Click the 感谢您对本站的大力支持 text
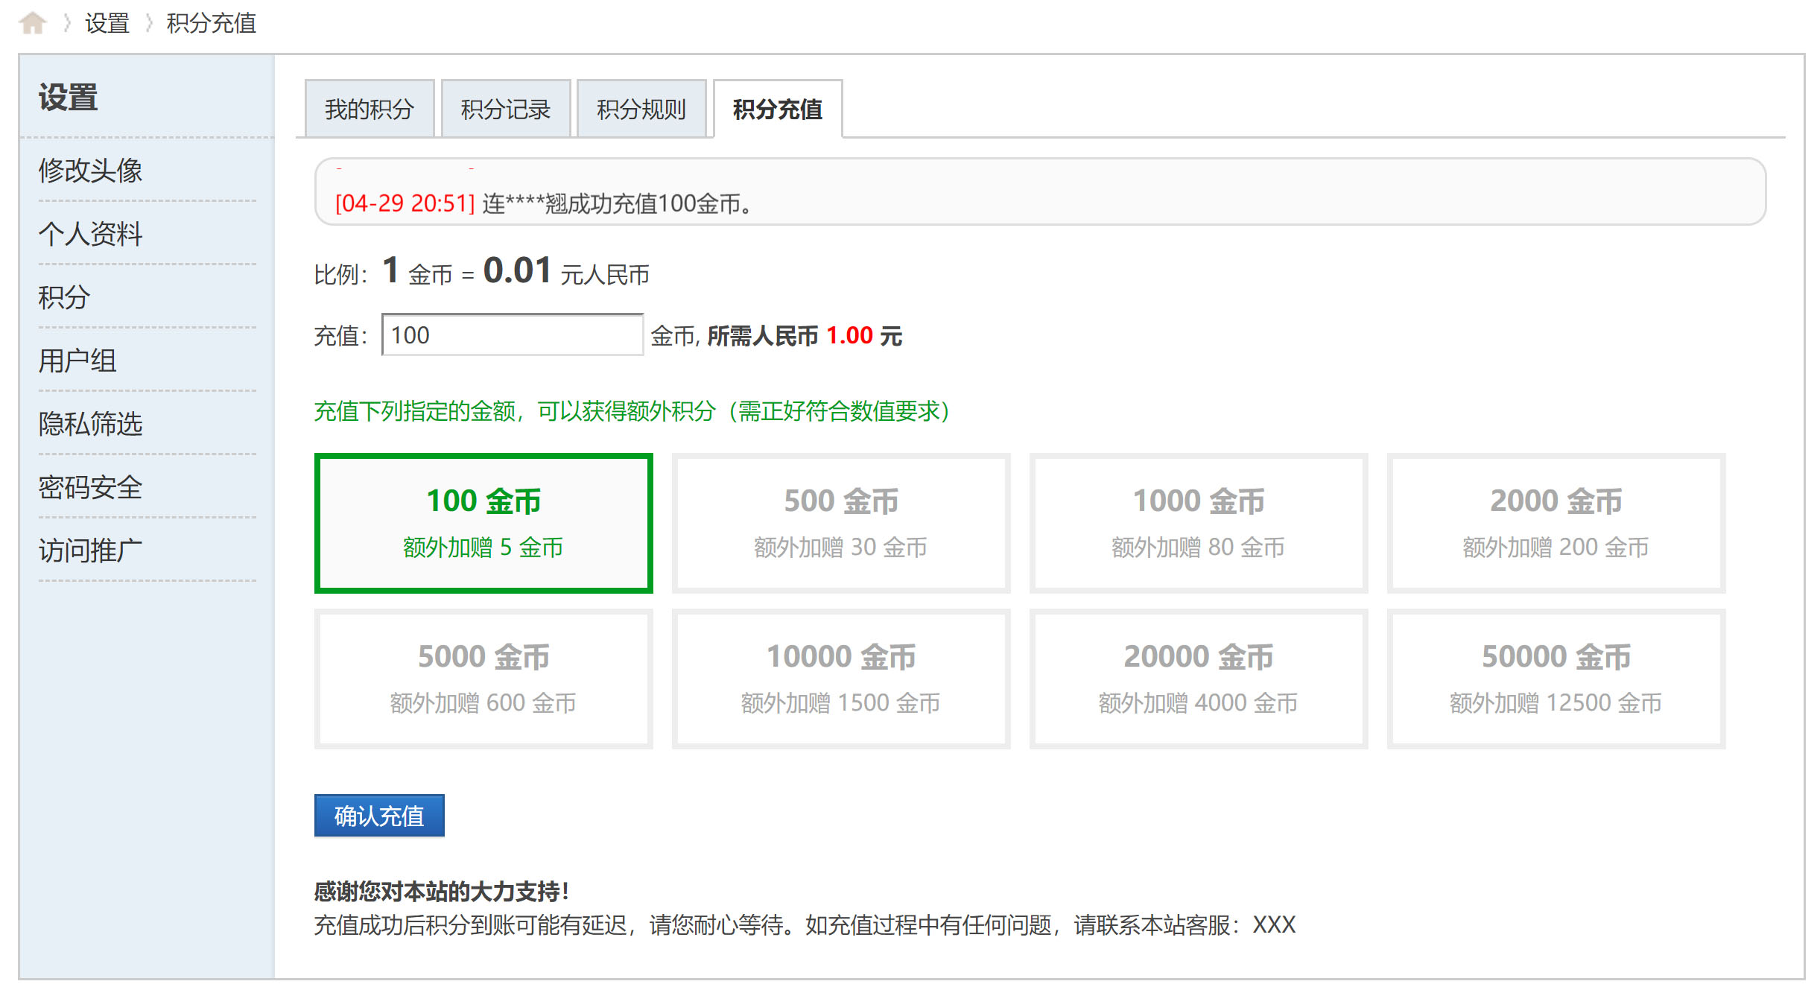 pos(442,891)
